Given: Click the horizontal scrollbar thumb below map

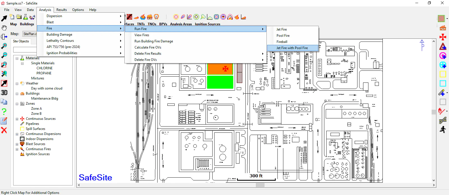Looking at the screenshot, I should click(260, 185).
